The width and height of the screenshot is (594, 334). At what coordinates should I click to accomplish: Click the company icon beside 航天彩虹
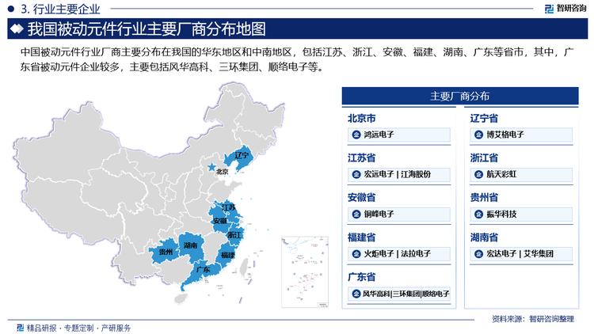[x=478, y=174]
